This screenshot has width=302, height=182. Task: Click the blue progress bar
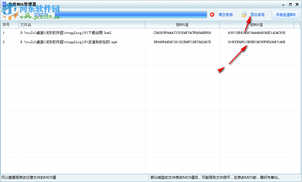131,15
